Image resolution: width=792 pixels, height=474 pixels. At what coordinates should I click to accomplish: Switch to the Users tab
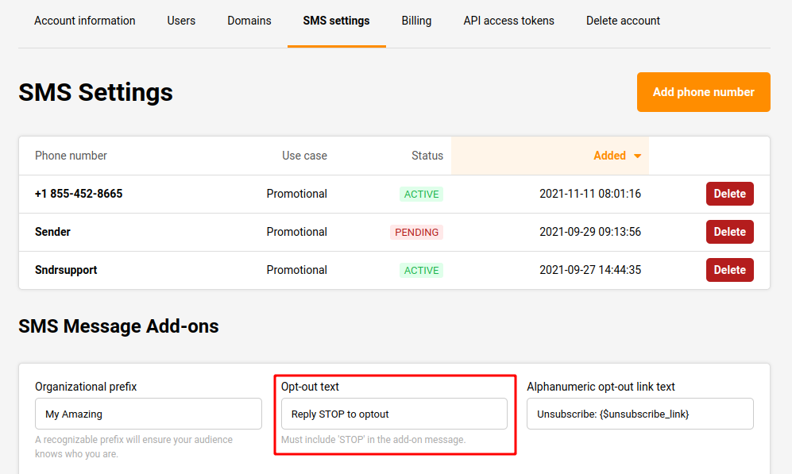[181, 21]
